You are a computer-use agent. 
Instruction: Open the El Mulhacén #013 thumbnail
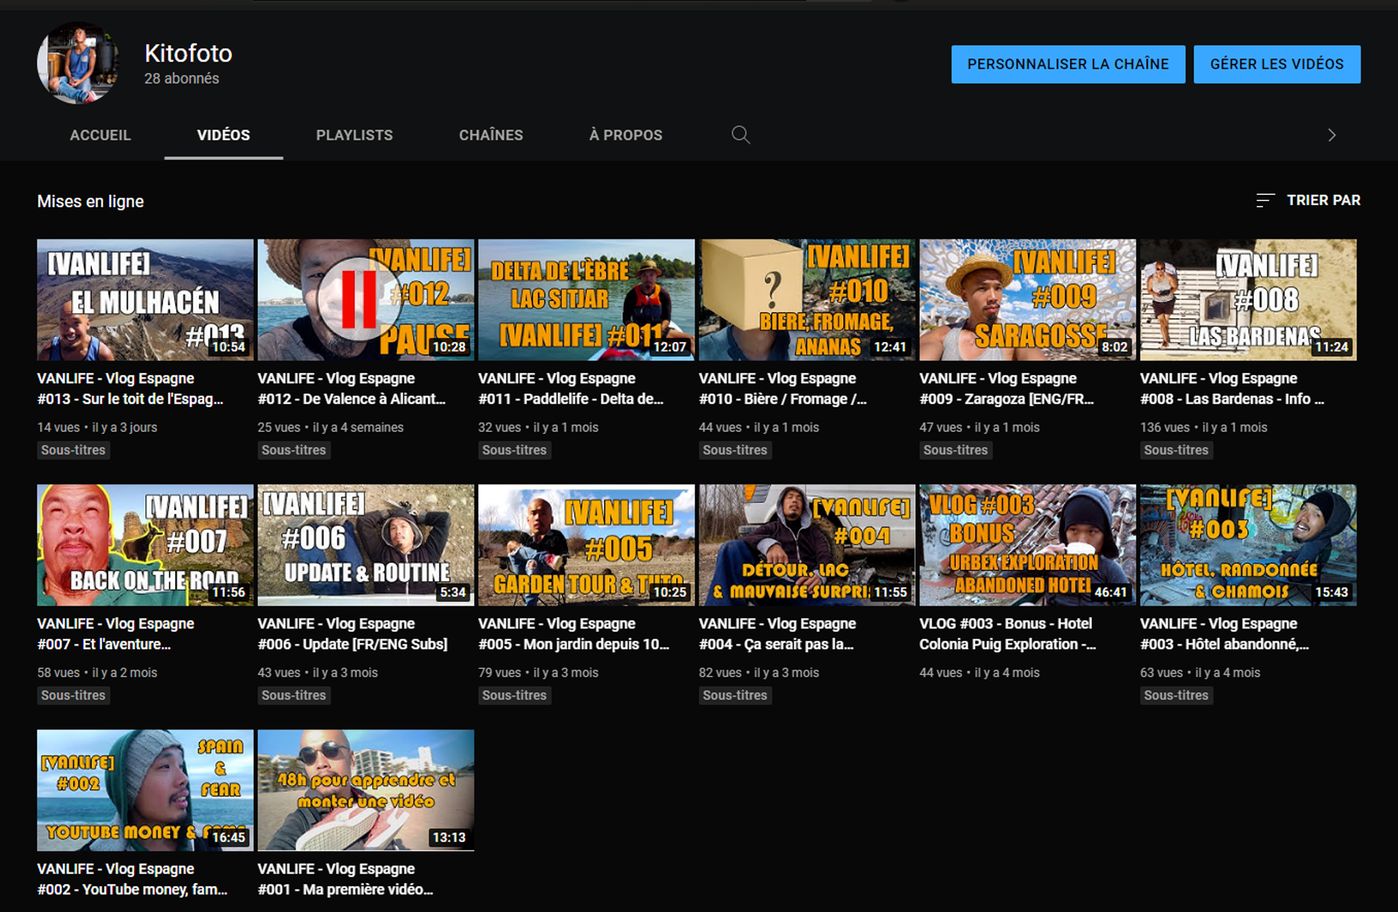(x=145, y=299)
